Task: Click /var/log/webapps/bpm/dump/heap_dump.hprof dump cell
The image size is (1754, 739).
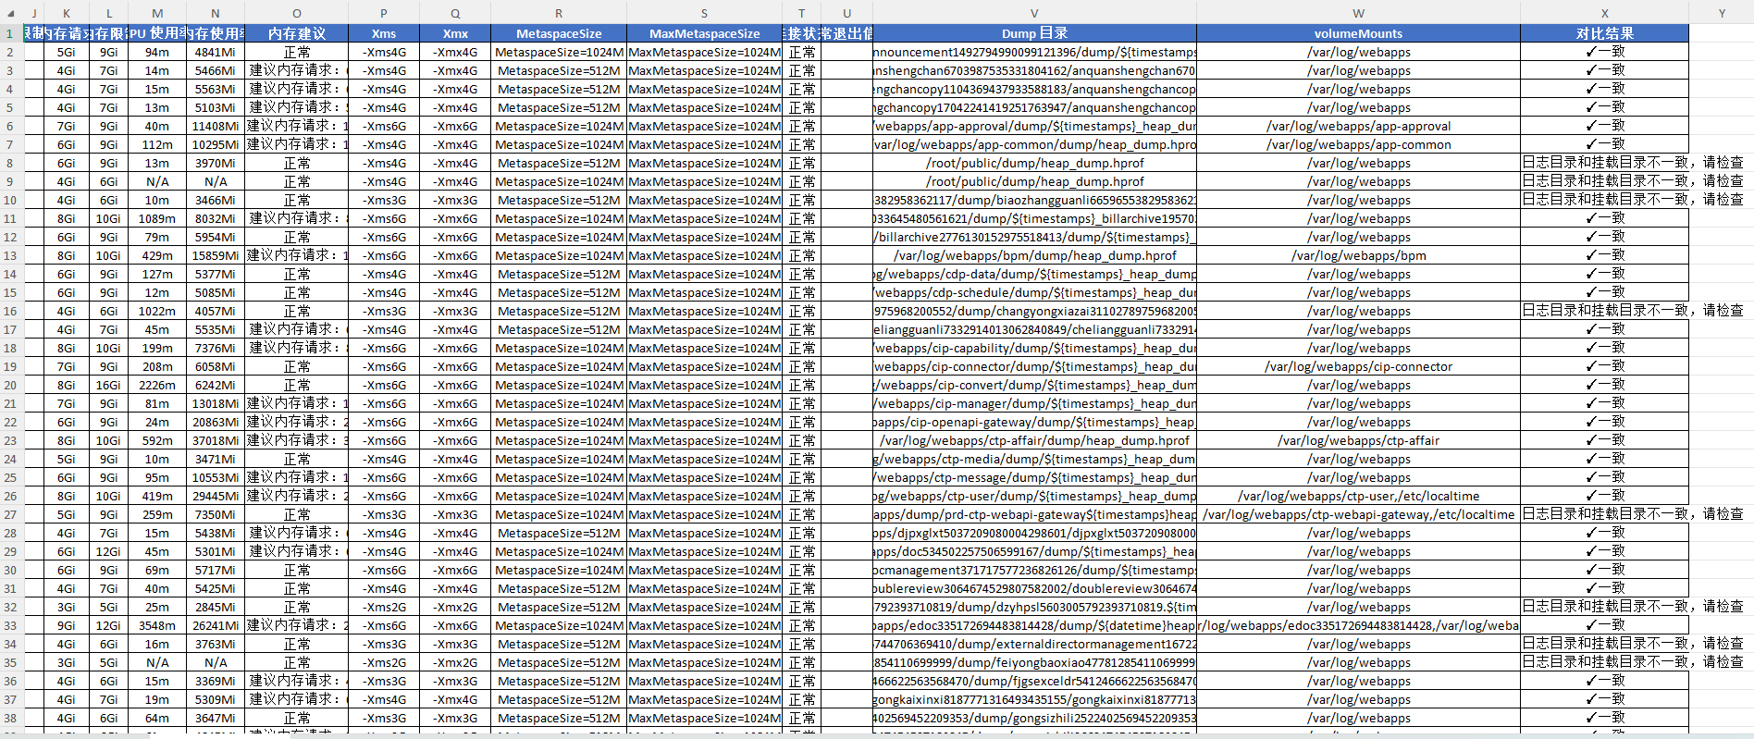Action: [x=1034, y=255]
